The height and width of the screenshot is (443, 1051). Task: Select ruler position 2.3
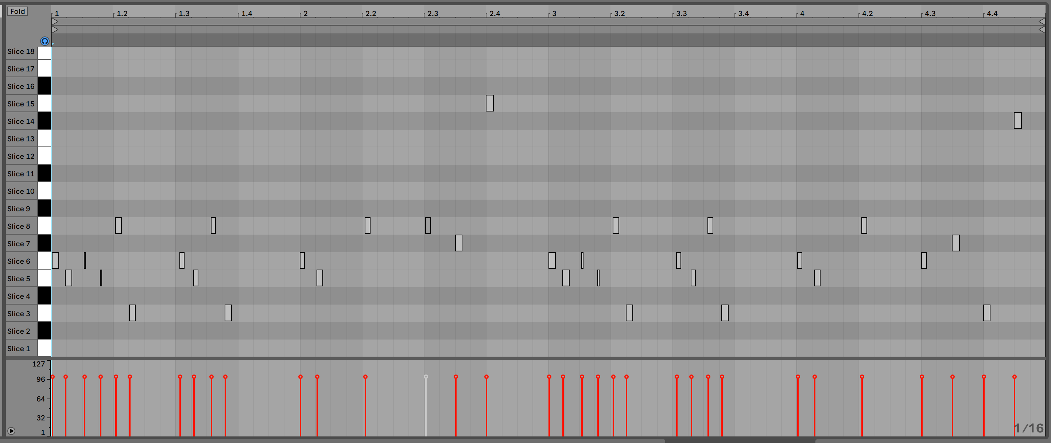(433, 13)
